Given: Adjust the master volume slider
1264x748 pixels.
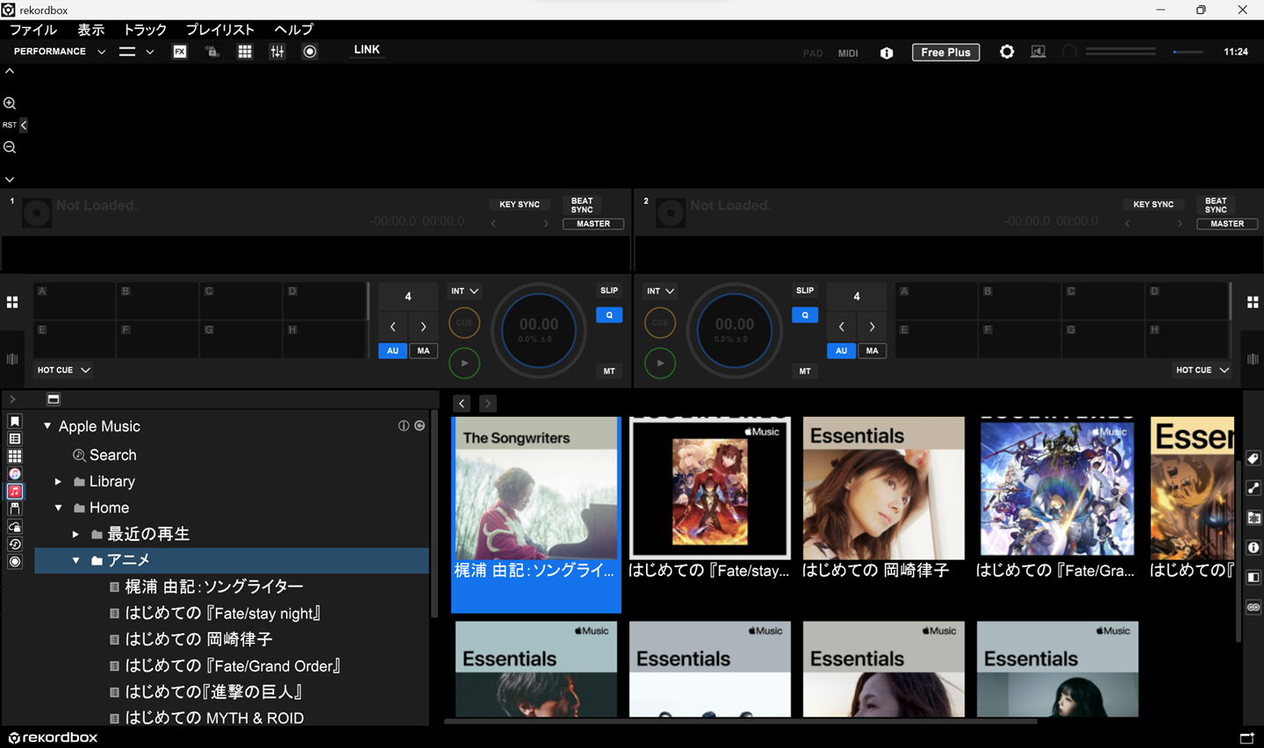Looking at the screenshot, I should pos(1188,52).
